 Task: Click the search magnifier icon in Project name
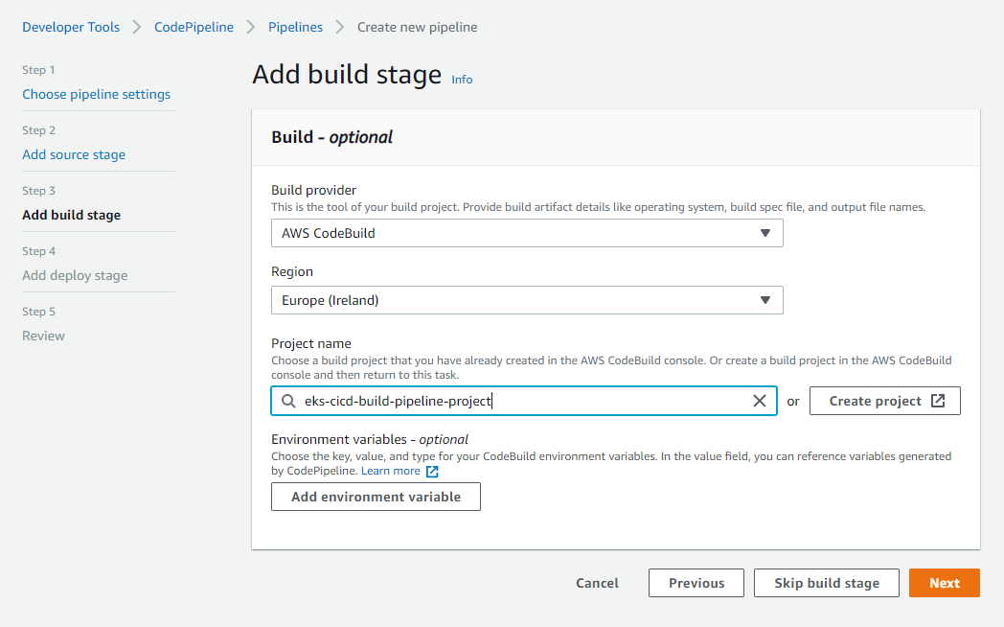click(288, 401)
